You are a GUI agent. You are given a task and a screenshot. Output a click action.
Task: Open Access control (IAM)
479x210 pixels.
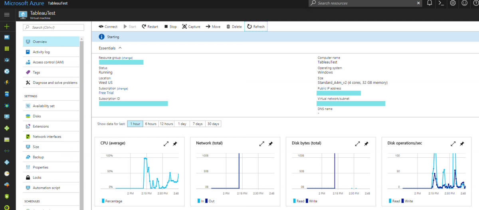point(51,62)
